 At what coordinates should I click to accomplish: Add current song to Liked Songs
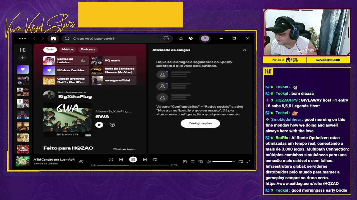(x=81, y=161)
